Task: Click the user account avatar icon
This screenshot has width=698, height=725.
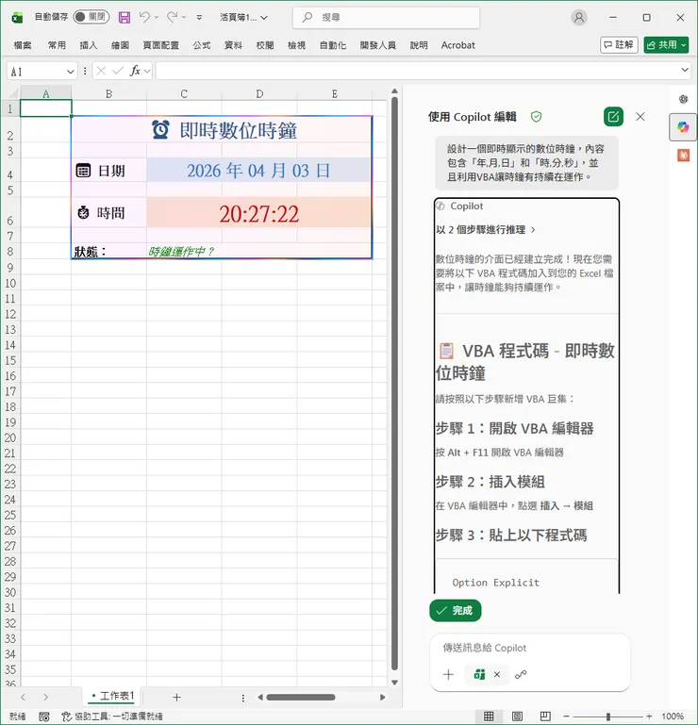Action: (578, 18)
